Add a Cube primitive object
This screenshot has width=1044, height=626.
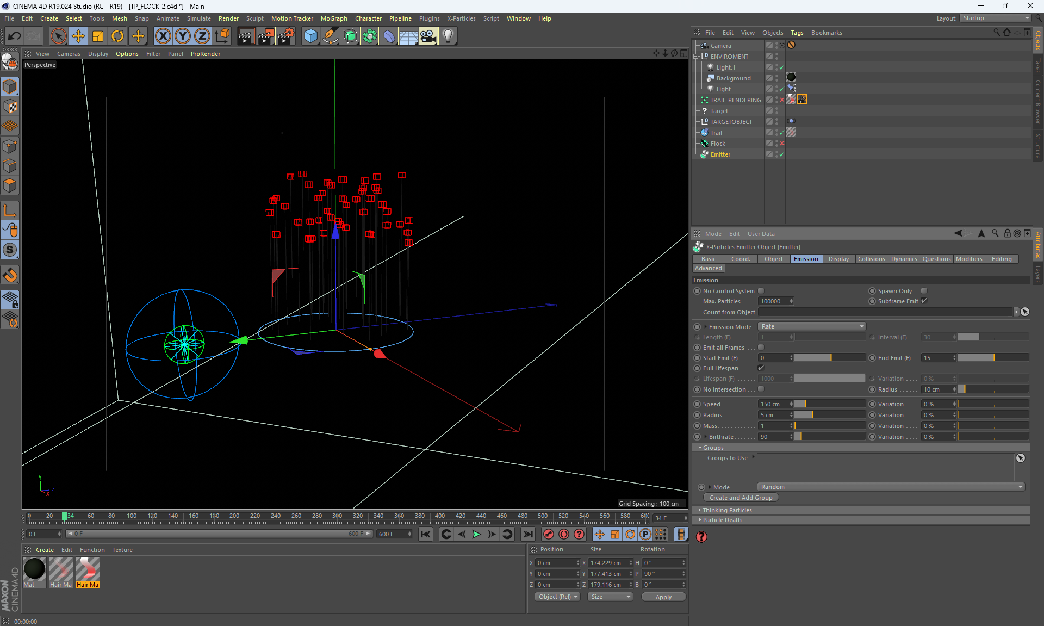coord(310,36)
